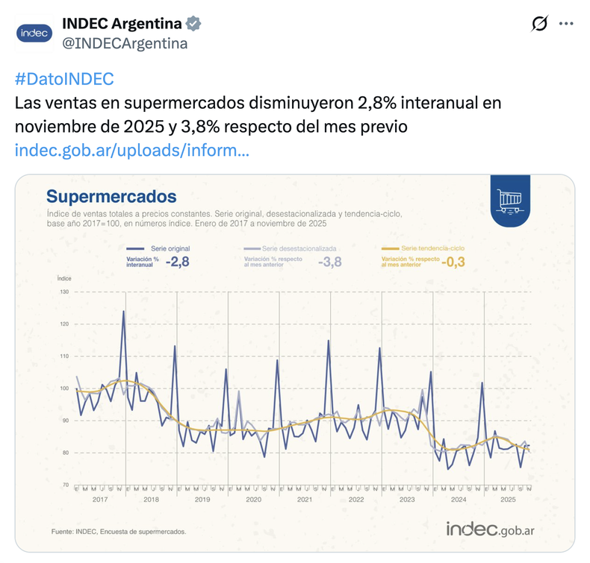Click the blue verified badge
Viewport: 590px width, 563px height.
(194, 24)
